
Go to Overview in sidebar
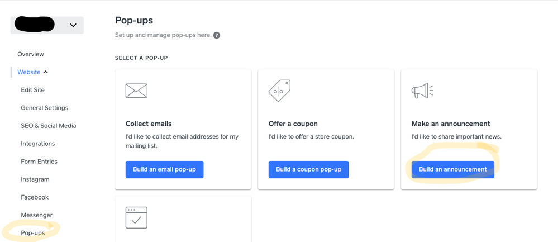point(31,54)
